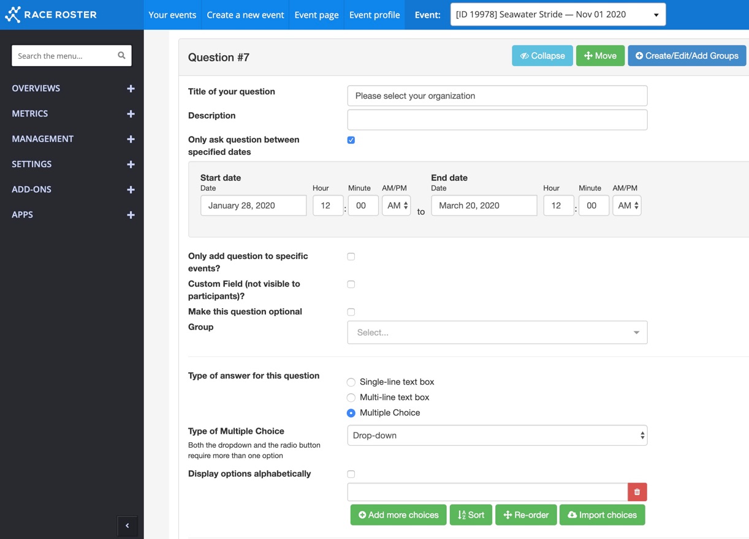Image resolution: width=749 pixels, height=539 pixels.
Task: Expand the Add-ons plus icon
Action: click(x=131, y=190)
